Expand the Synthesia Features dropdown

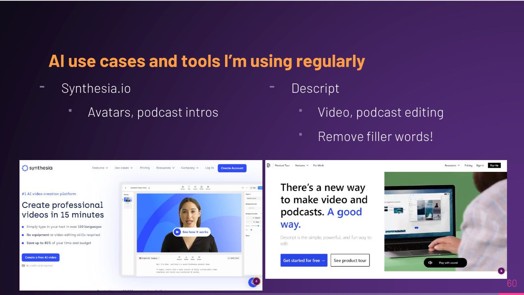coord(100,168)
